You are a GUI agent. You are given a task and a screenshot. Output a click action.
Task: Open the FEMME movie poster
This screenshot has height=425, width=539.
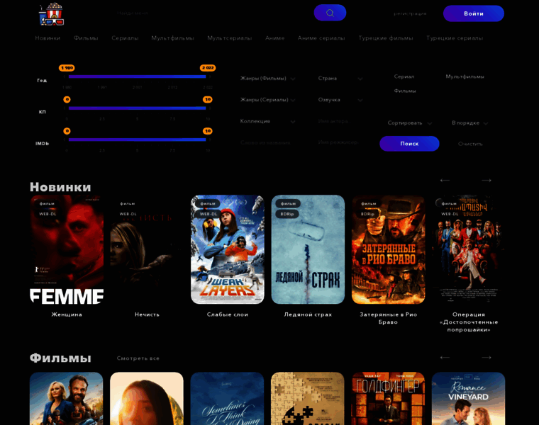[x=67, y=249]
